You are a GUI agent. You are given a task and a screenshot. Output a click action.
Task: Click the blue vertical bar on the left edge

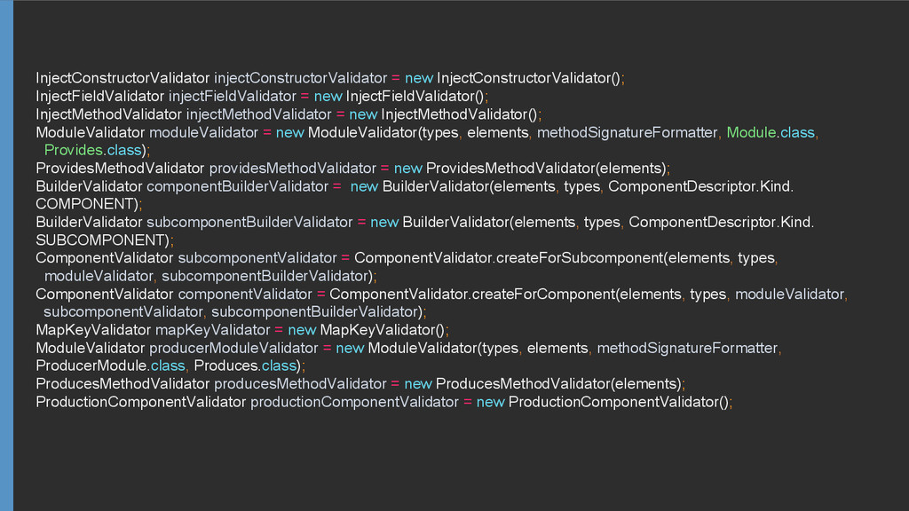click(6, 255)
